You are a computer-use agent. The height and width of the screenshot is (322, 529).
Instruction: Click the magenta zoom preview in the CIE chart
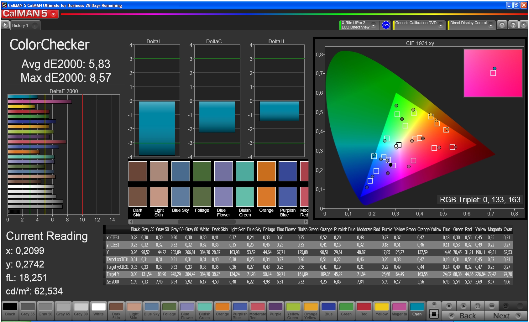[x=493, y=73]
